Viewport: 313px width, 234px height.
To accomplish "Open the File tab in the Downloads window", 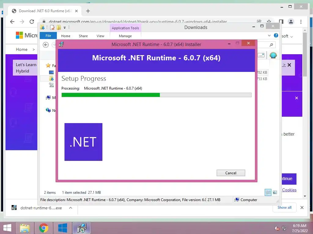I will click(48, 36).
